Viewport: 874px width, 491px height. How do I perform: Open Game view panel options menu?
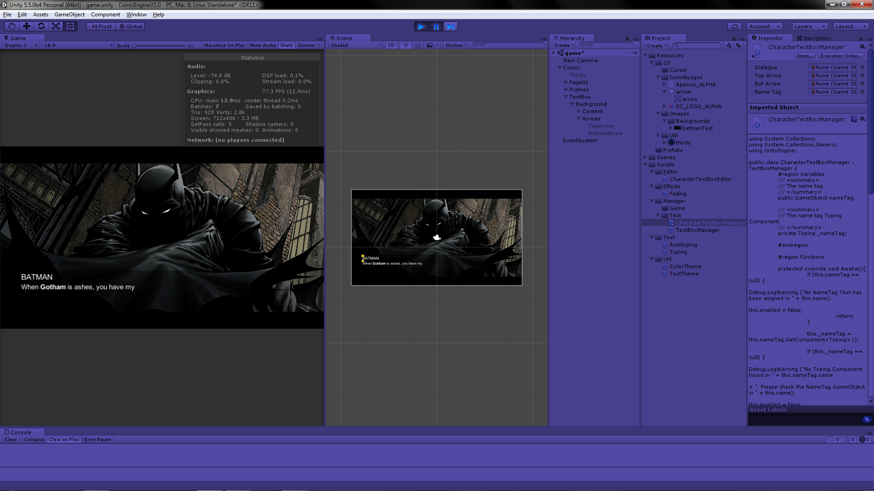coord(320,39)
